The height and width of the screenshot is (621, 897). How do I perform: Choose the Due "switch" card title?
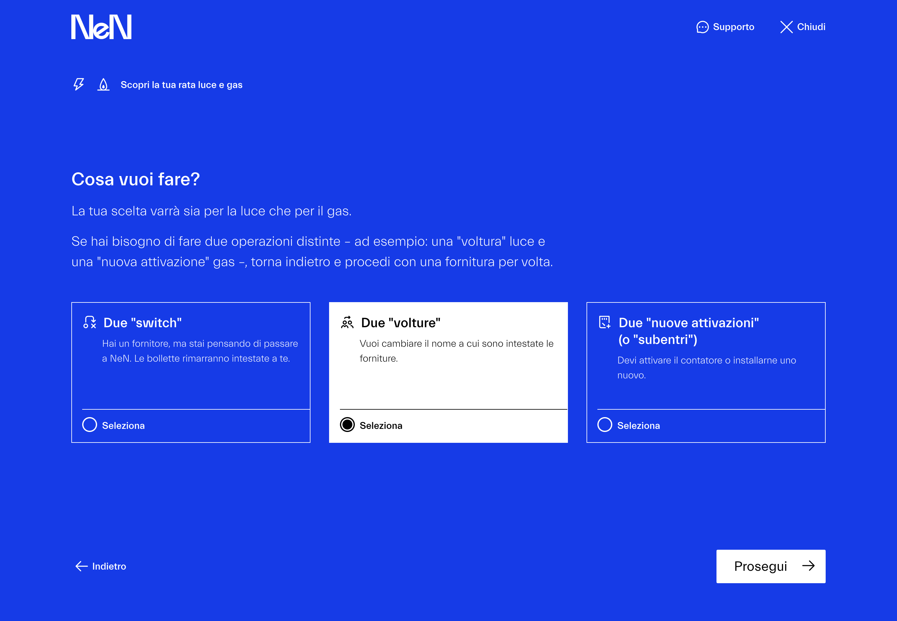143,323
